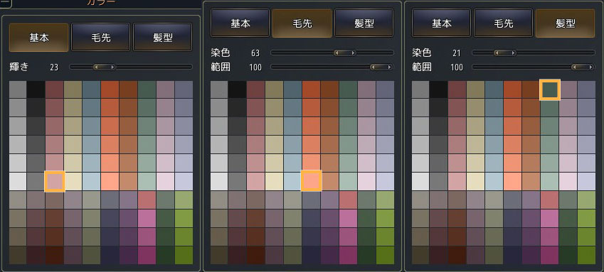Image resolution: width=604 pixels, height=272 pixels.
Task: Select 基本 tab in the middle panel
Action: [x=240, y=23]
